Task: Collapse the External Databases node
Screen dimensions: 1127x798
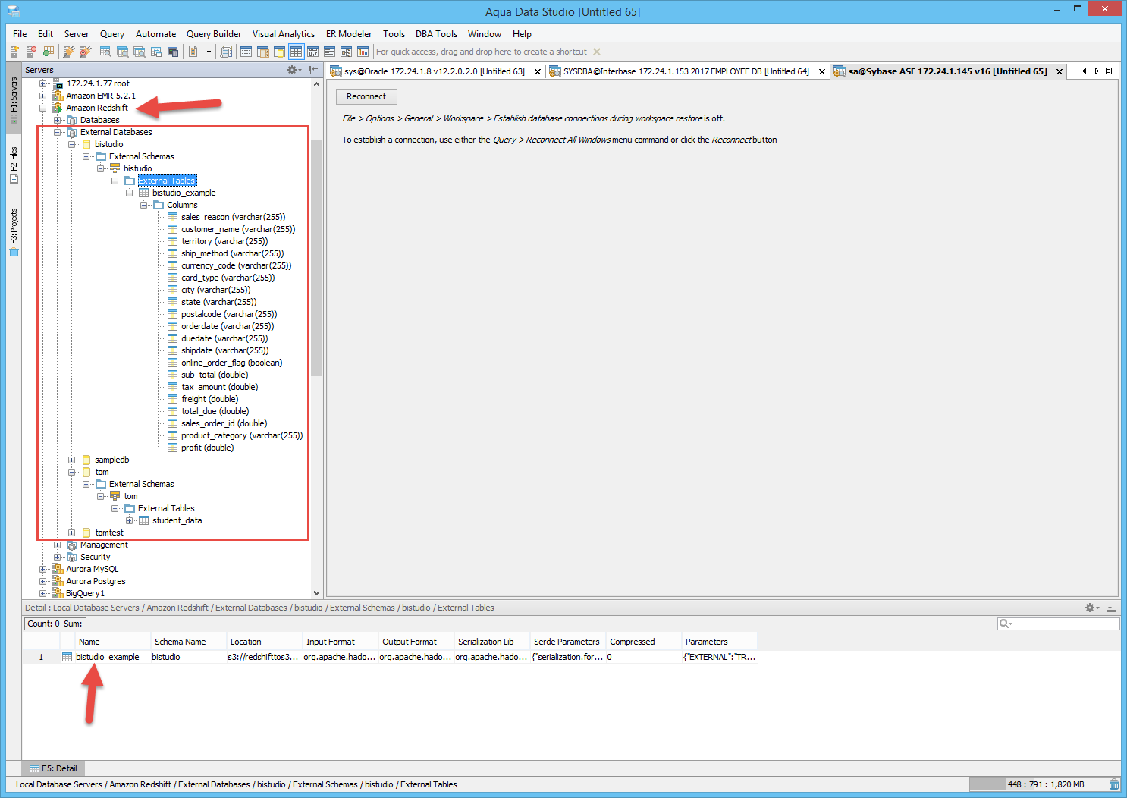Action: (58, 132)
